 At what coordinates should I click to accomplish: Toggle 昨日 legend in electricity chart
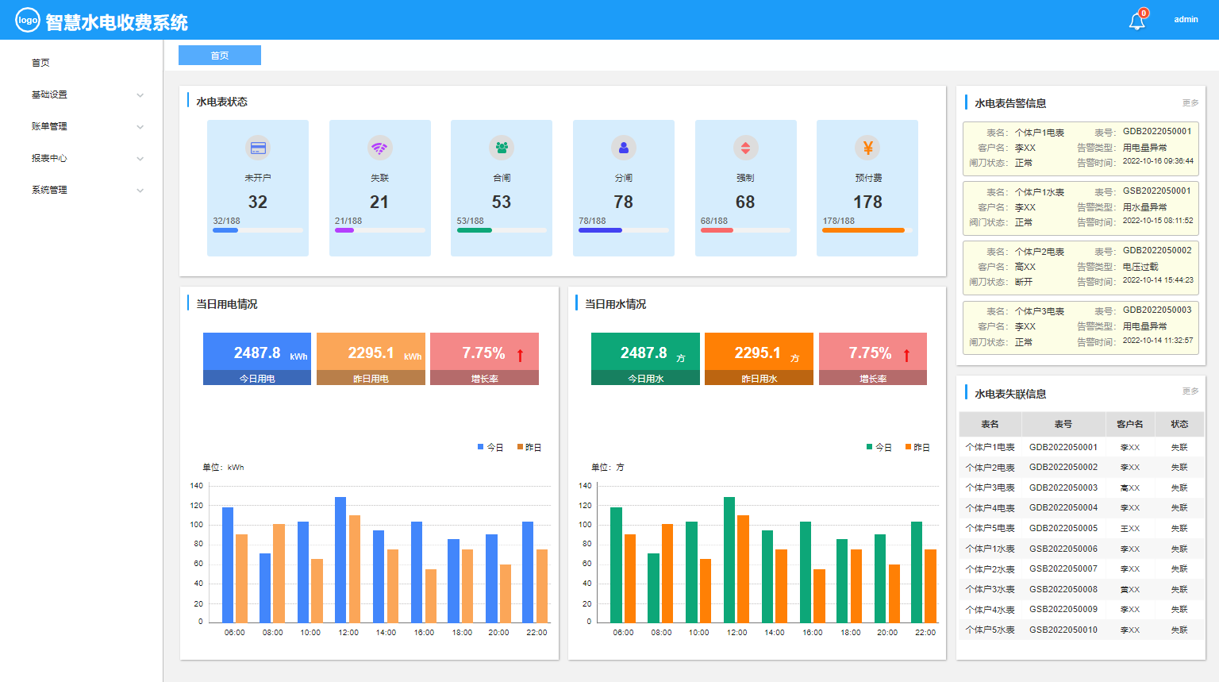[x=529, y=448]
